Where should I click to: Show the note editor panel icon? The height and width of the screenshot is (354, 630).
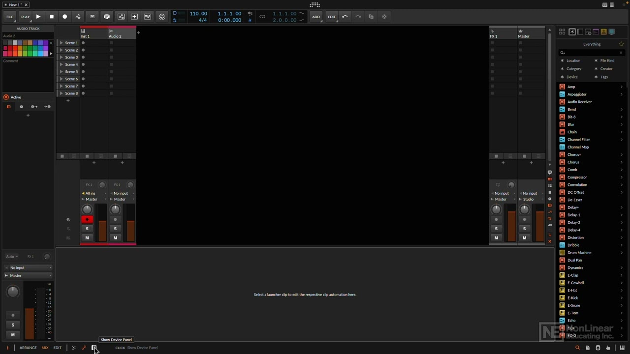(73, 348)
